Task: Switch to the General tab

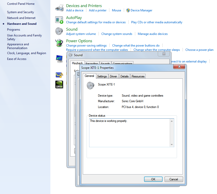Action: 89,76
